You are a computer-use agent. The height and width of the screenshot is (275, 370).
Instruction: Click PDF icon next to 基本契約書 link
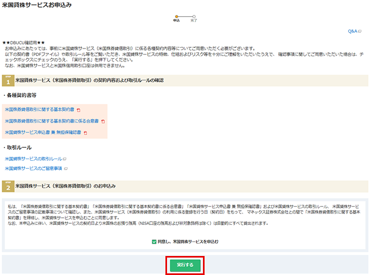[78, 110]
